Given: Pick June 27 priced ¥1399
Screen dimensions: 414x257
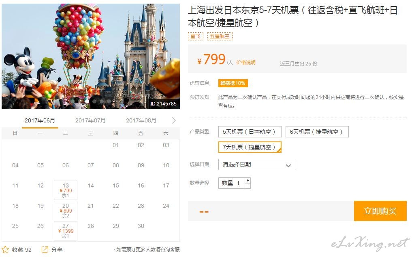Looking at the screenshot, I should click(x=66, y=231).
